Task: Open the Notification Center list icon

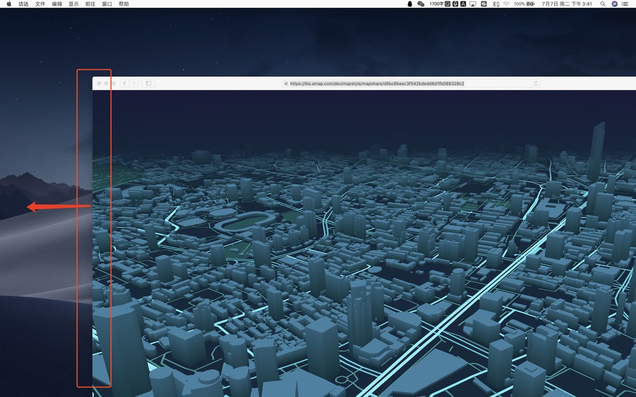Action: pos(625,4)
